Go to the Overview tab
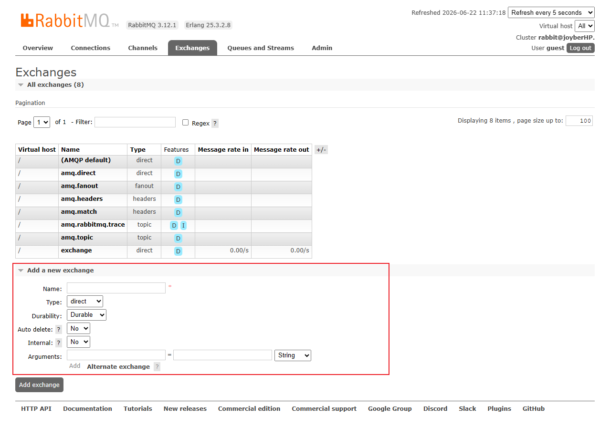The image size is (610, 438). pyautogui.click(x=38, y=48)
